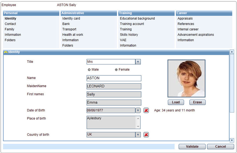This screenshot has width=237, height=153.
Task: Click the Validate button
Action: click(x=192, y=146)
